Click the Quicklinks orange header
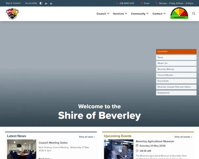199x159 pixels. tap(176, 51)
